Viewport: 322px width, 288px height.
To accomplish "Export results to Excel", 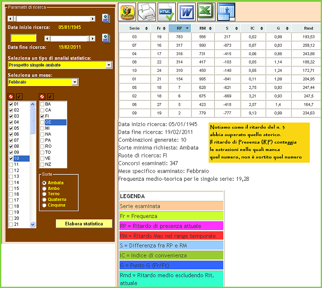I will 206,12.
